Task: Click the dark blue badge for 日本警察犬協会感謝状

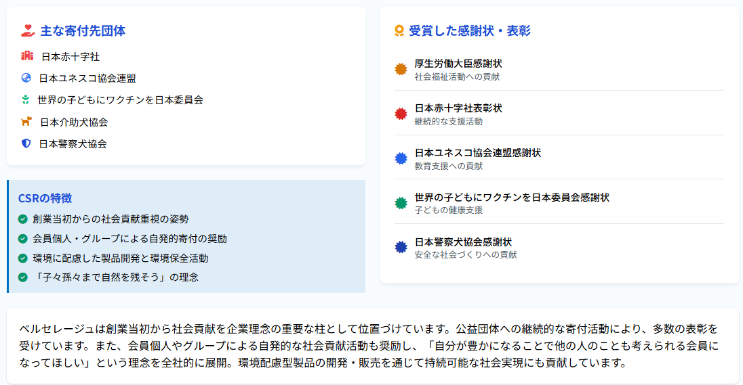Action: [401, 248]
